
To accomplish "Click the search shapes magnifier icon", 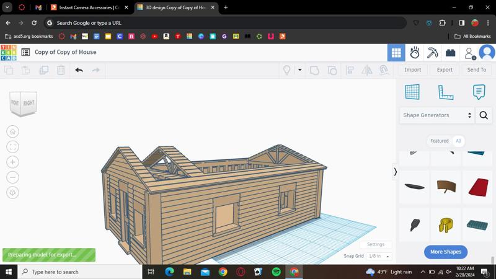I will (x=484, y=115).
